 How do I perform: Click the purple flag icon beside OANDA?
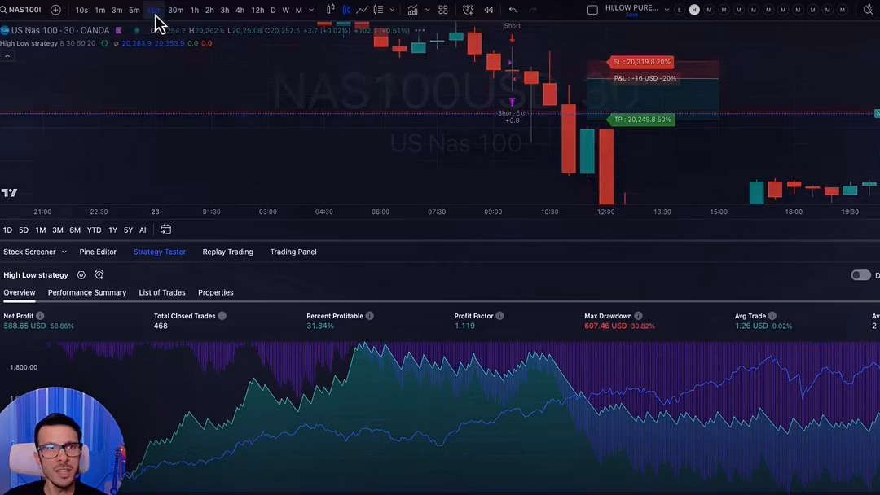118,30
